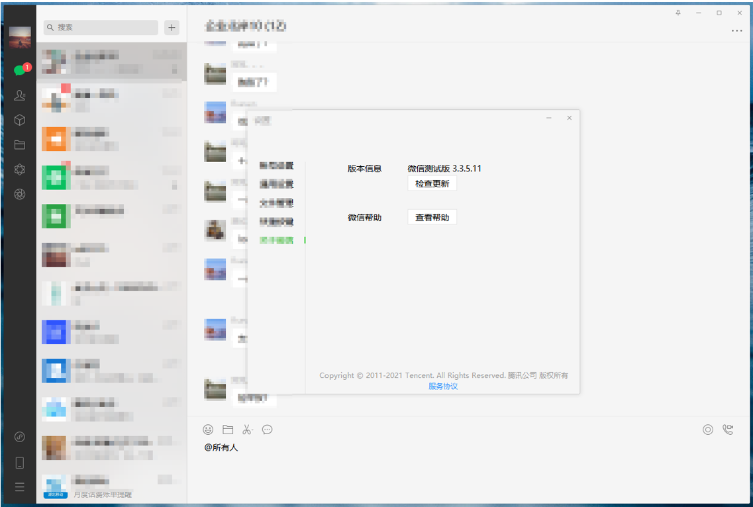Open chat history speech bubble icon
The width and height of the screenshot is (753, 507).
pyautogui.click(x=267, y=430)
